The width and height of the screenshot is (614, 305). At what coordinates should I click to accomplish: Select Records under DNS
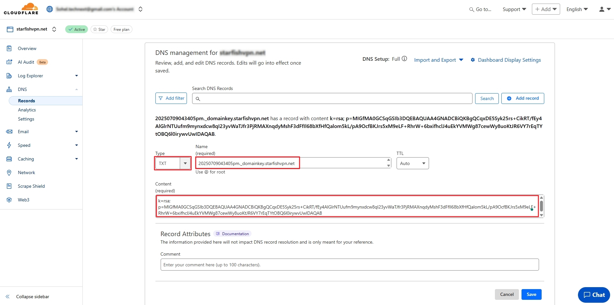click(x=45, y=101)
